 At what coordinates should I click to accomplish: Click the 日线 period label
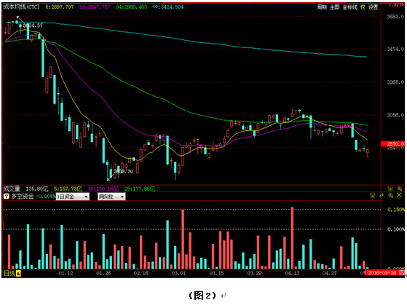click(9, 273)
